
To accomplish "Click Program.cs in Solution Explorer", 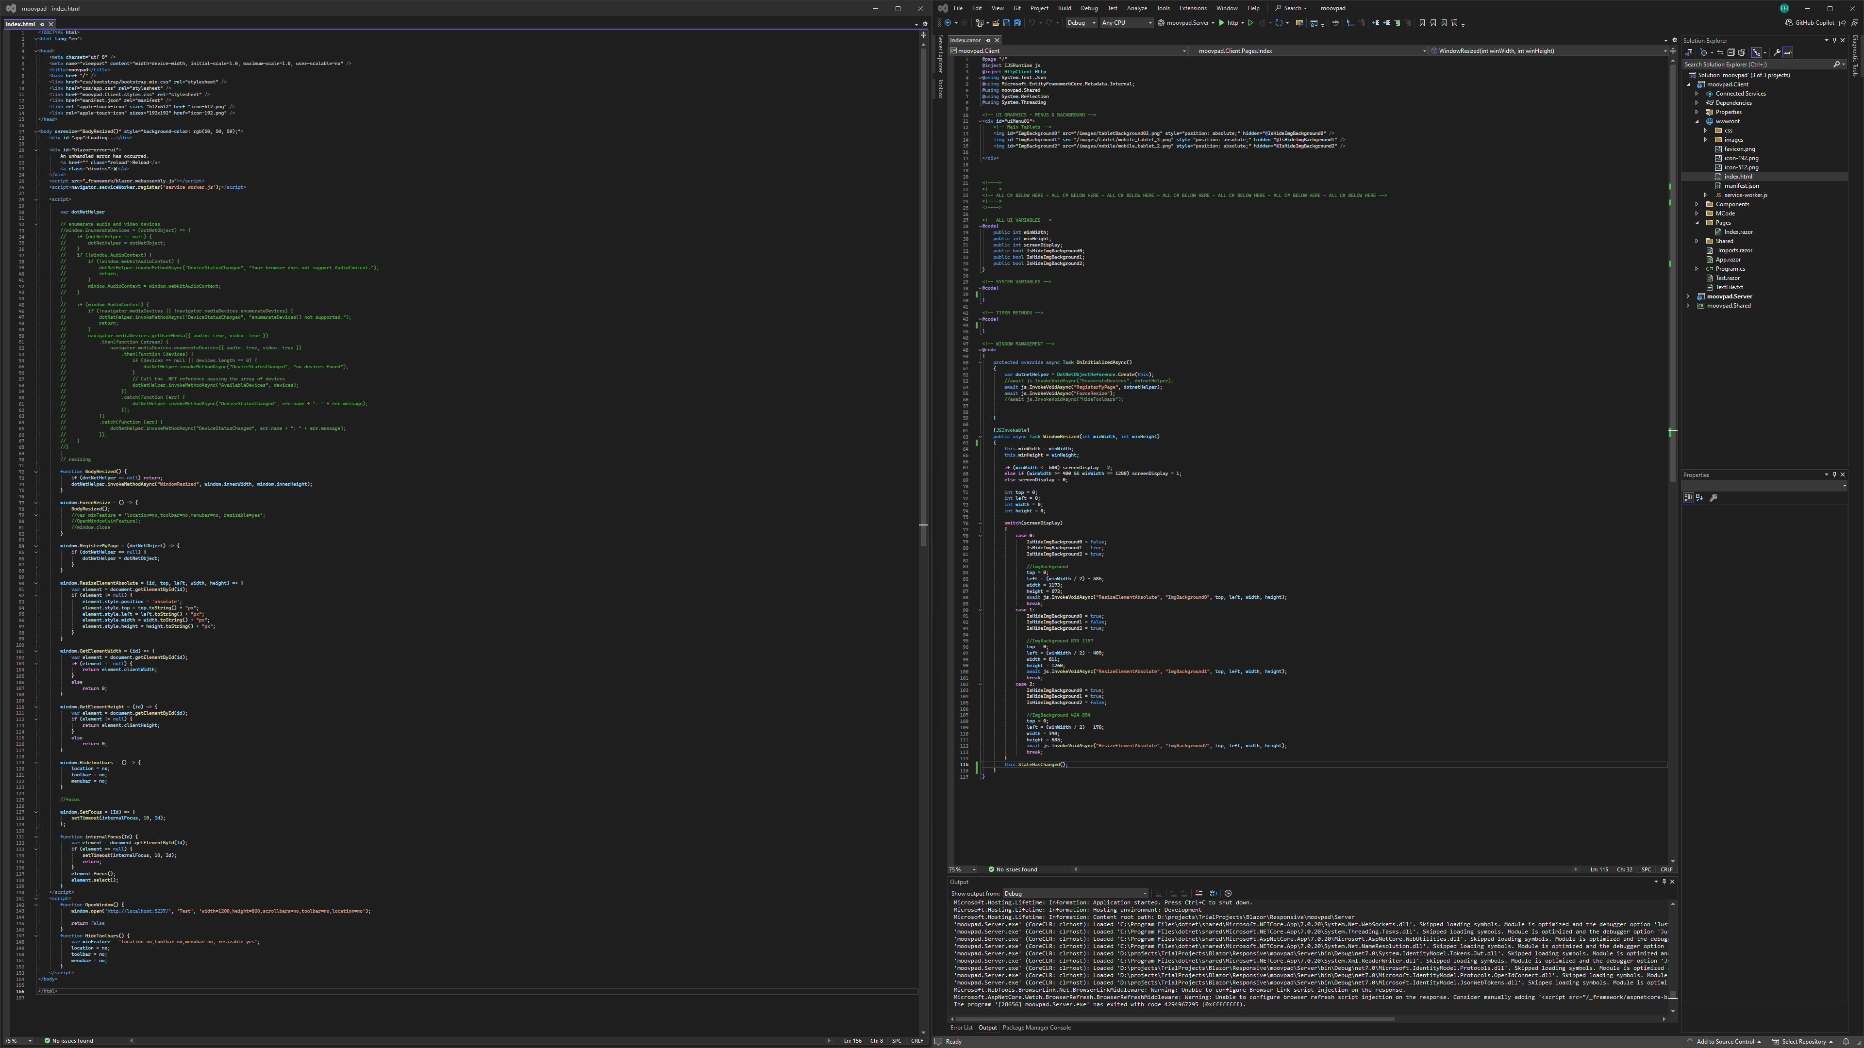I will click(x=1730, y=269).
